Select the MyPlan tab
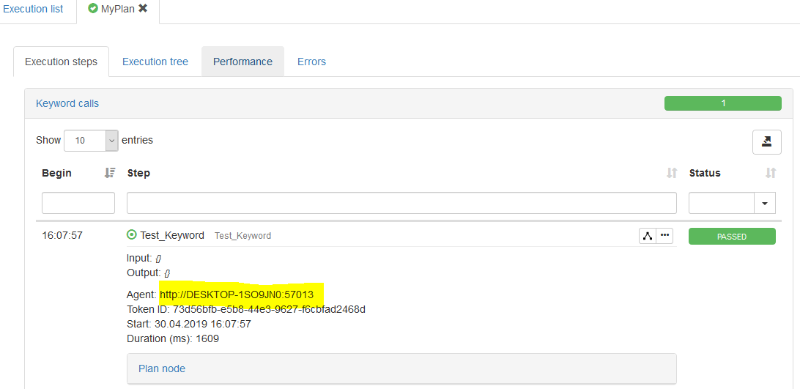 [x=118, y=10]
